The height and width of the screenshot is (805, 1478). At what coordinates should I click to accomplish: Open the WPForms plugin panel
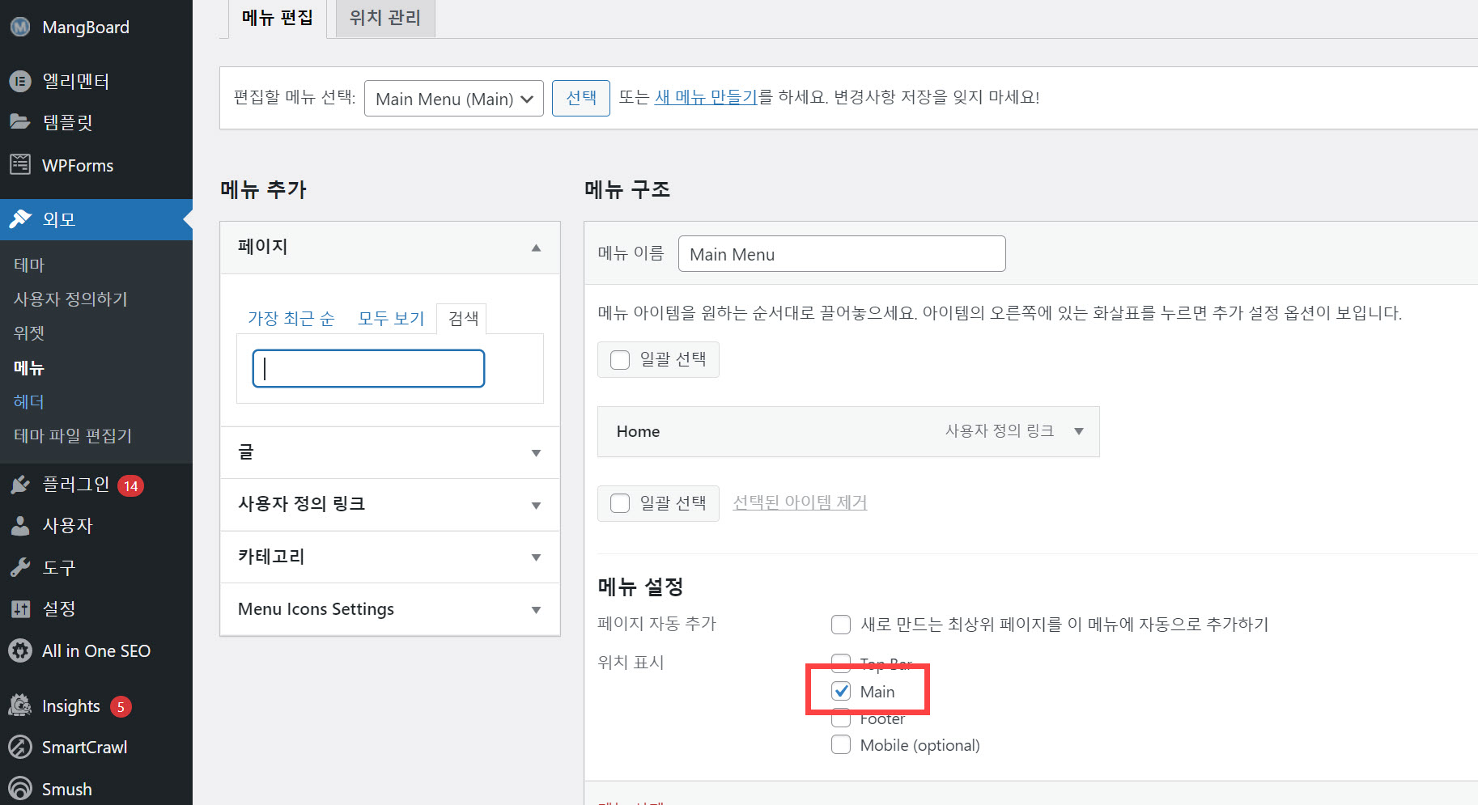77,165
